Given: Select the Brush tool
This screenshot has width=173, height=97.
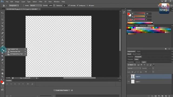Looking at the screenshot, I should coord(2,36).
